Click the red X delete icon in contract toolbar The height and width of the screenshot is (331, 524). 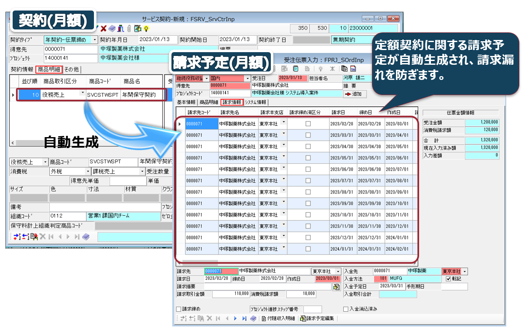tap(104, 29)
